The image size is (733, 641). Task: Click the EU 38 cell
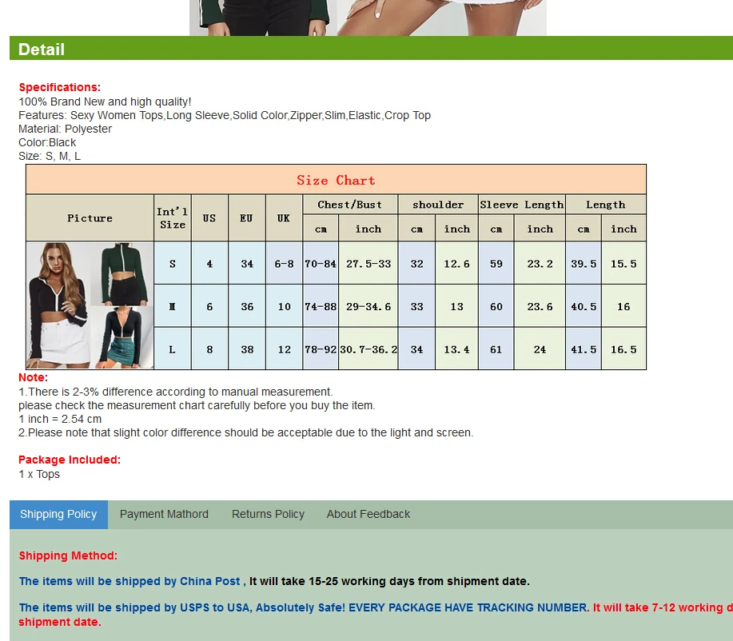(x=247, y=349)
